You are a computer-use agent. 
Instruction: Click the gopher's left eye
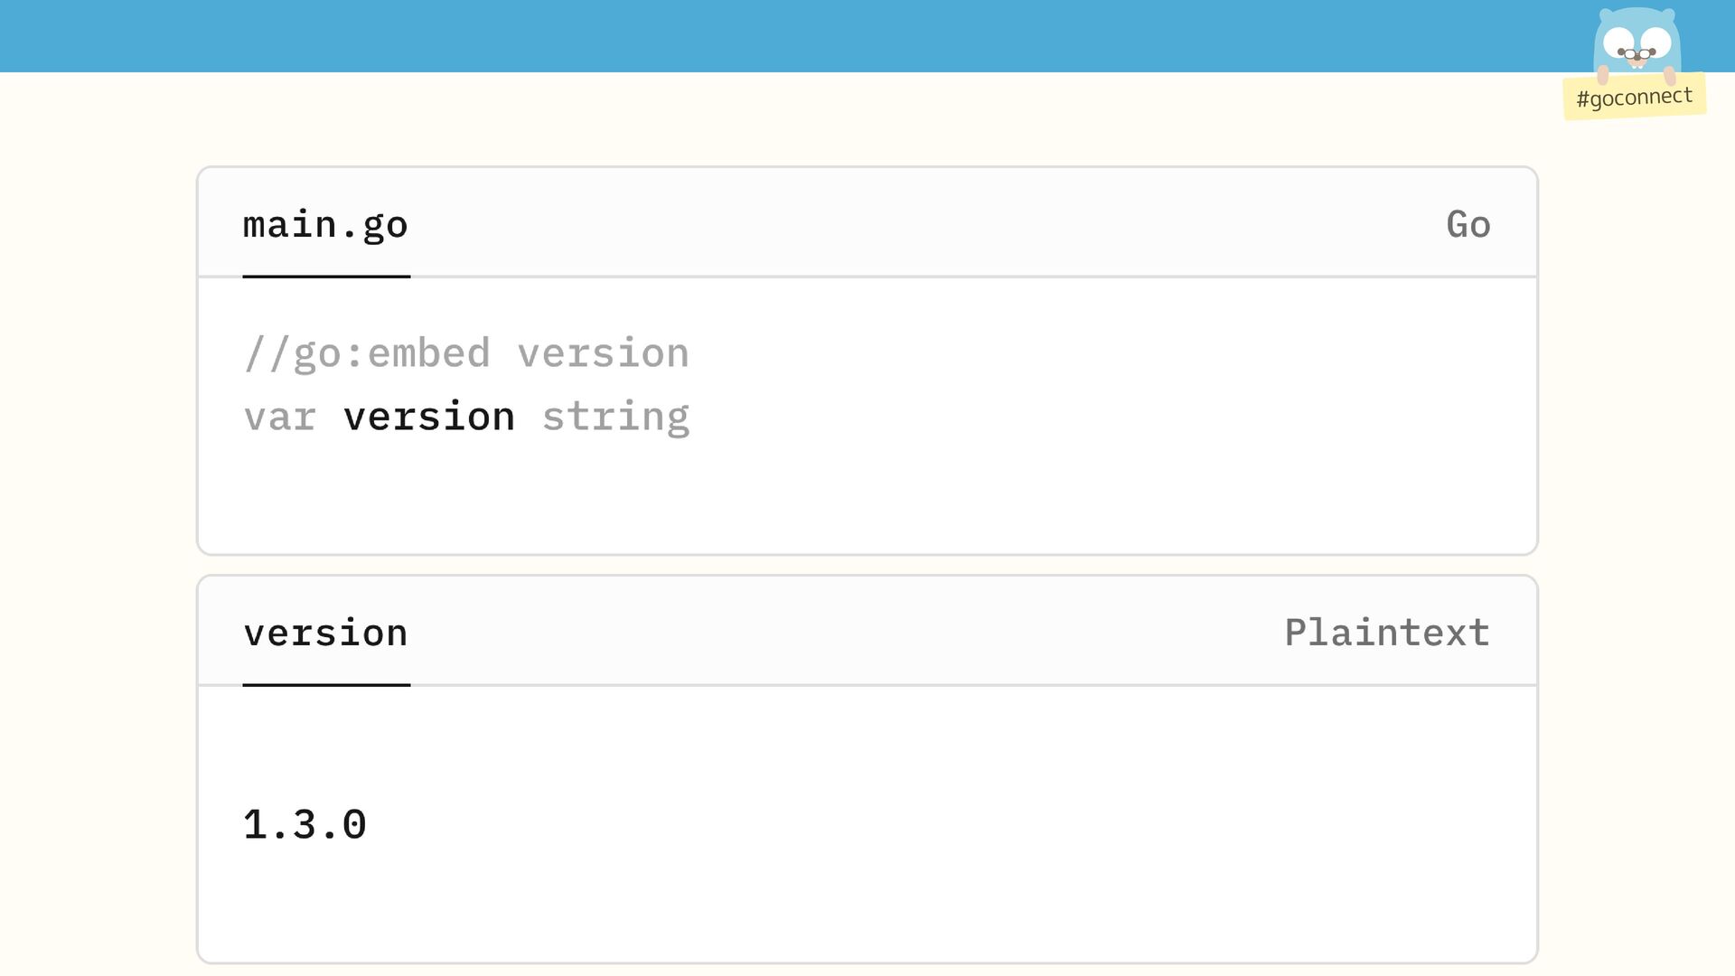(x=1618, y=41)
